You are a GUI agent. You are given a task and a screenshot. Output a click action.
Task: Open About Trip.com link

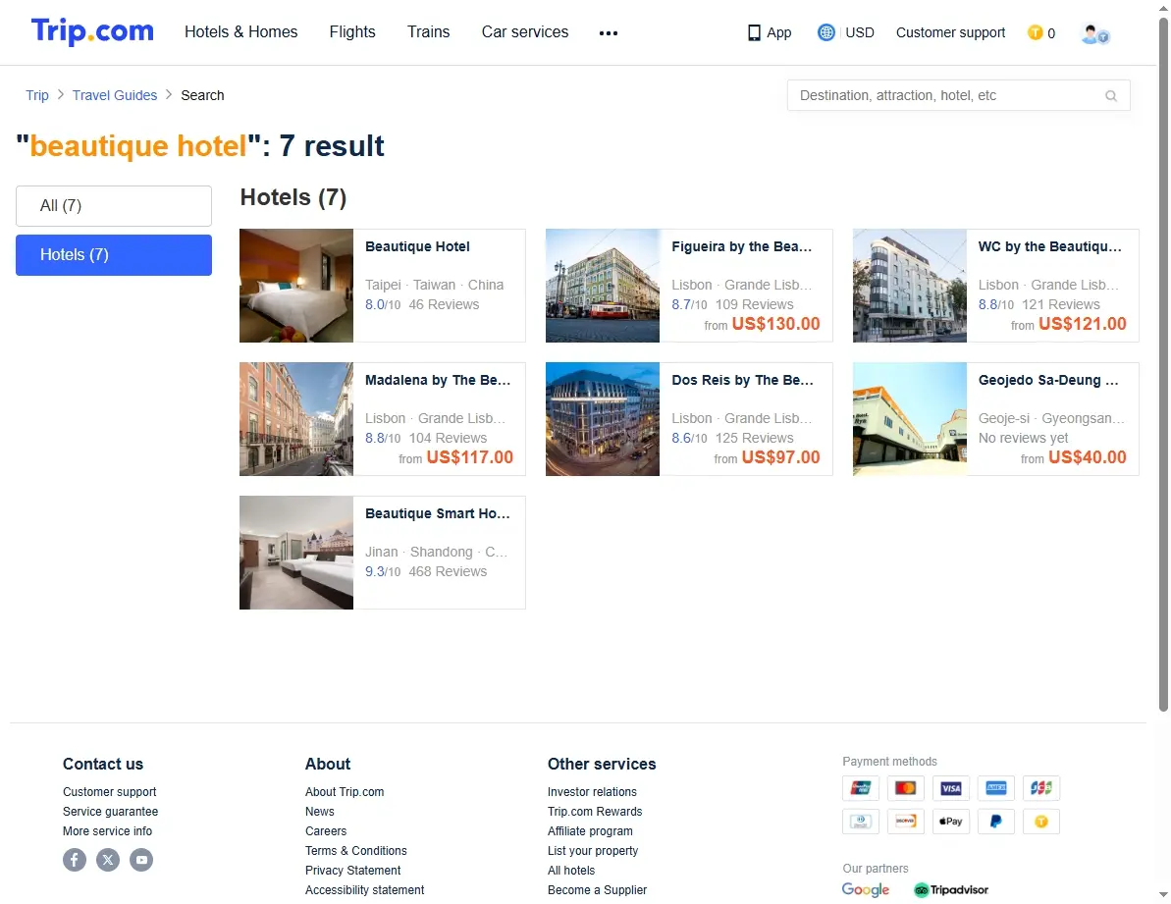345,792
